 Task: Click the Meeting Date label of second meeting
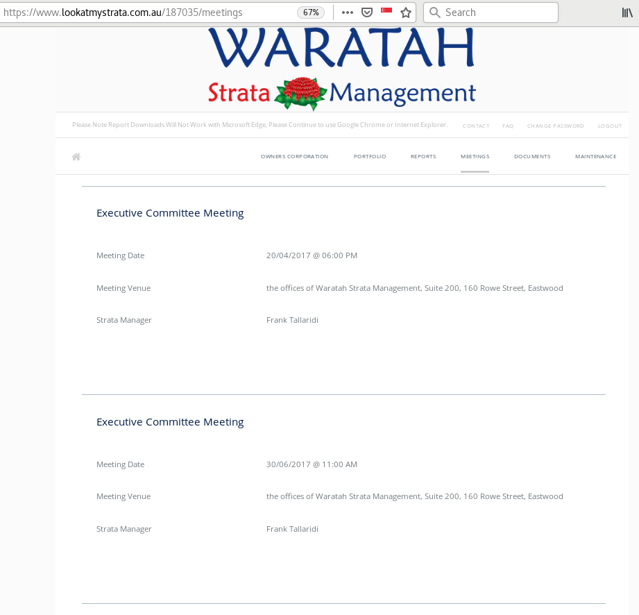click(120, 464)
